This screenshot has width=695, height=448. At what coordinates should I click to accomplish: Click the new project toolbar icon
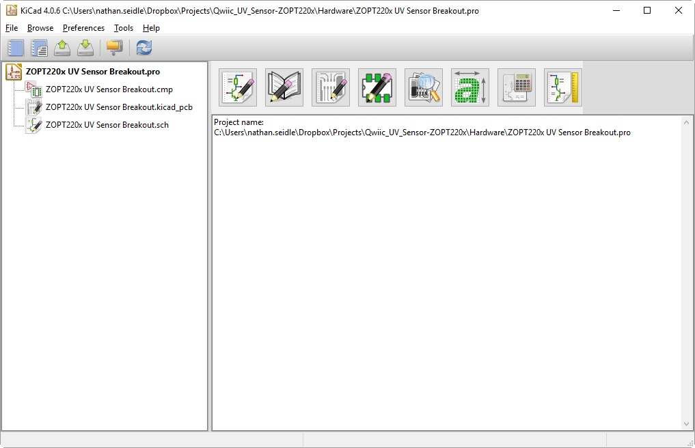16,48
